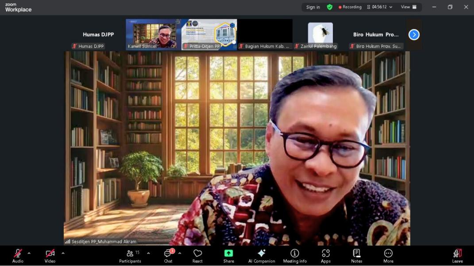Open the Apps panel

click(x=326, y=256)
